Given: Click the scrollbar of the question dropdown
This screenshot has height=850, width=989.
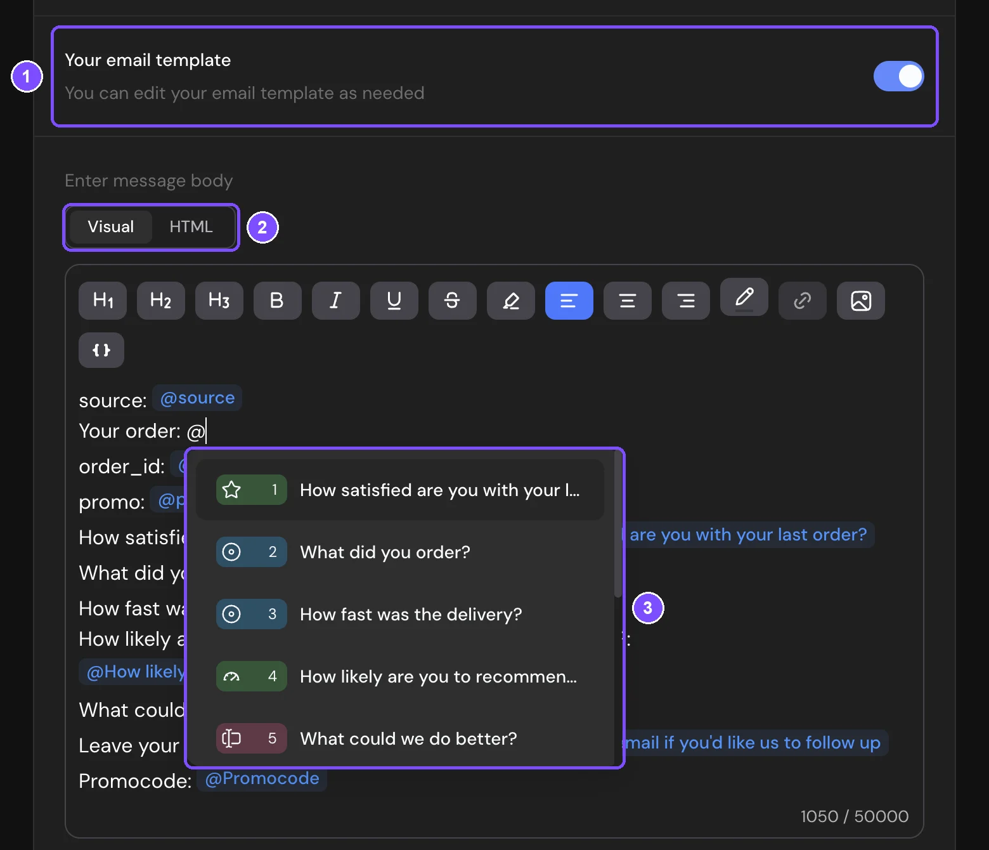Looking at the screenshot, I should pos(618,523).
